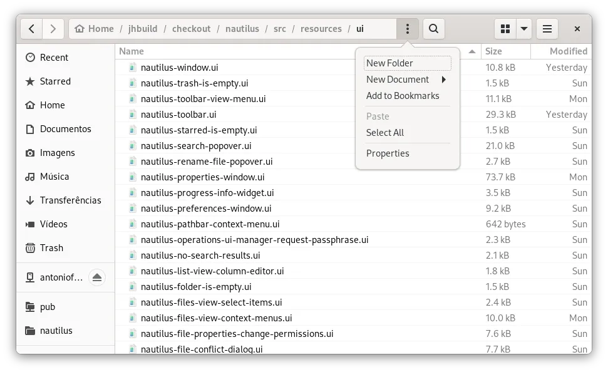Click the forward navigation arrow

53,29
